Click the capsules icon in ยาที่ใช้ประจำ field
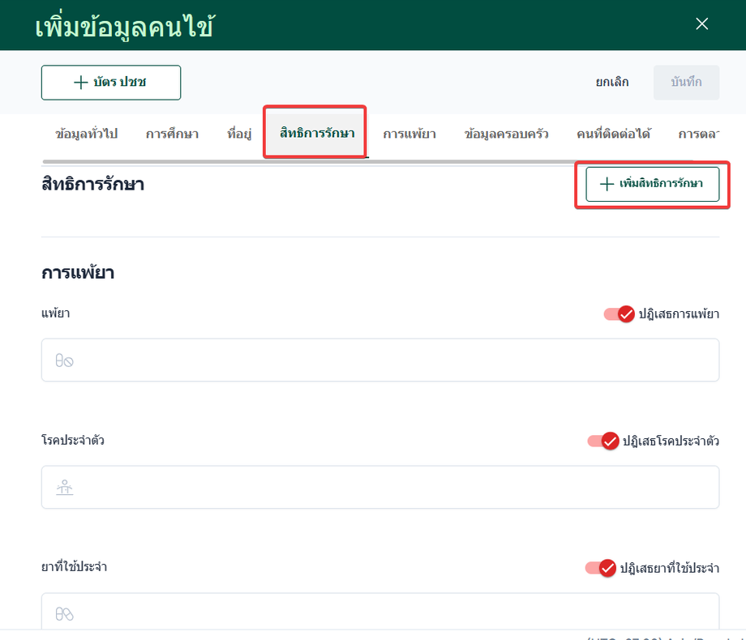 [x=64, y=614]
